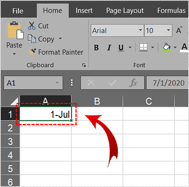Toggle Bold formatting

pos(96,47)
